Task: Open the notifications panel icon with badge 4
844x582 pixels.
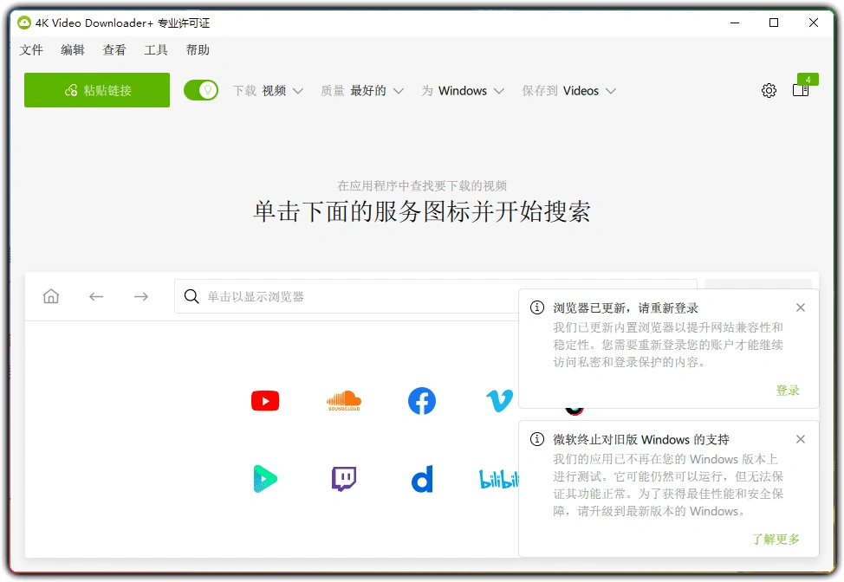Action: [x=801, y=89]
